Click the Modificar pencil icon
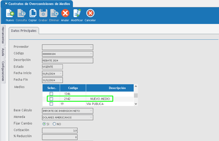Viewport: 219px width, 141px height. pyautogui.click(x=77, y=13)
